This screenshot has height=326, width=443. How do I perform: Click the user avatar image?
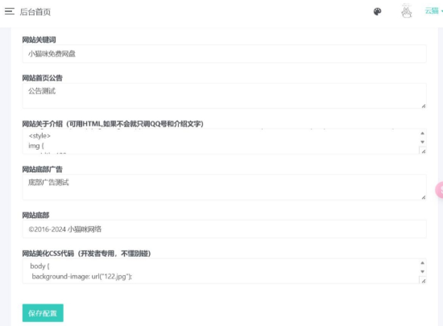(407, 11)
